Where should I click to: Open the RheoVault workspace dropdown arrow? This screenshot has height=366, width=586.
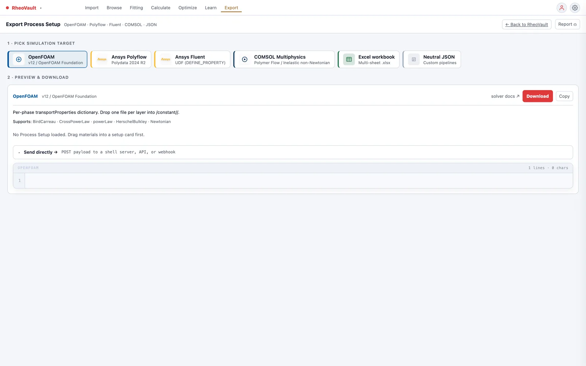[41, 8]
